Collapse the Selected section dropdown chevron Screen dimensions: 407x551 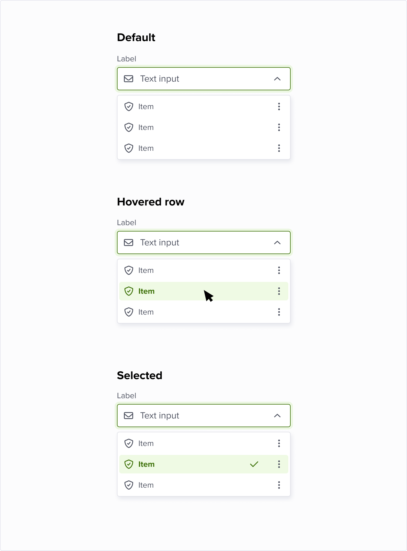277,416
